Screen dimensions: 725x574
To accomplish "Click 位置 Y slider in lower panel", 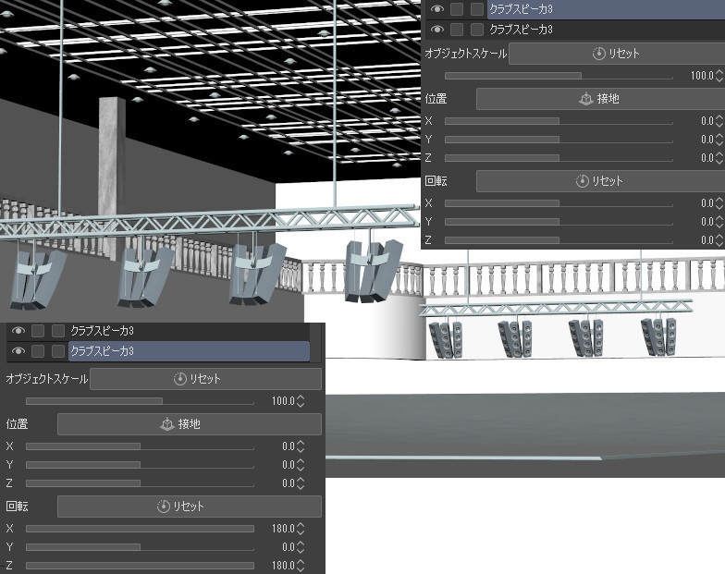I will [140, 464].
